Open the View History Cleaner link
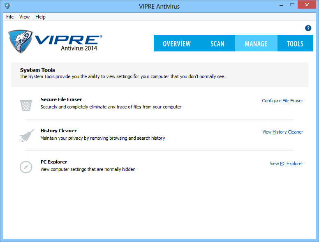The width and height of the screenshot is (319, 242). click(282, 132)
